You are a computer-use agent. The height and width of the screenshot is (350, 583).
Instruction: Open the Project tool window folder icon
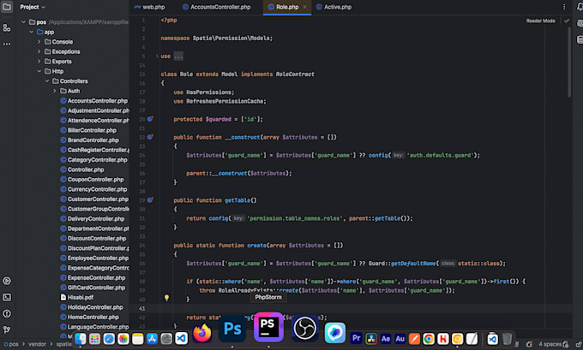tap(7, 7)
